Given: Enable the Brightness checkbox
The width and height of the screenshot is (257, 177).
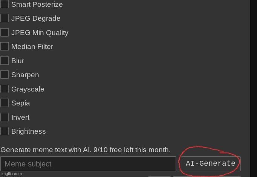Looking at the screenshot, I should click(x=5, y=131).
